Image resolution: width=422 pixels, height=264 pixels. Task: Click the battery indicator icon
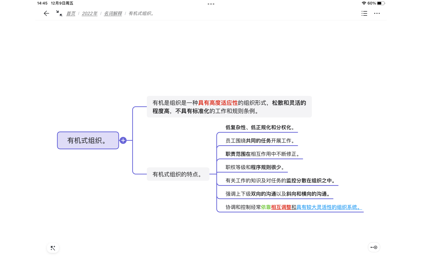pyautogui.click(x=381, y=3)
